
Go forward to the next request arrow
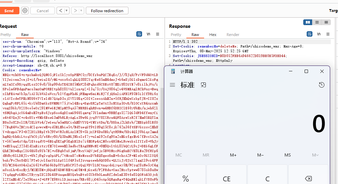[x=75, y=11]
